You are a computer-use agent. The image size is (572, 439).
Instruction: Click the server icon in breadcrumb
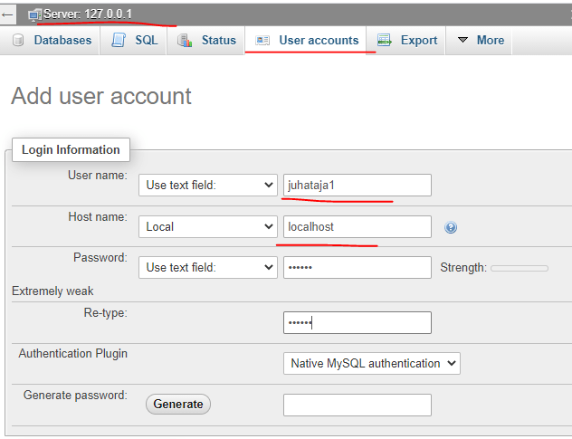34,15
